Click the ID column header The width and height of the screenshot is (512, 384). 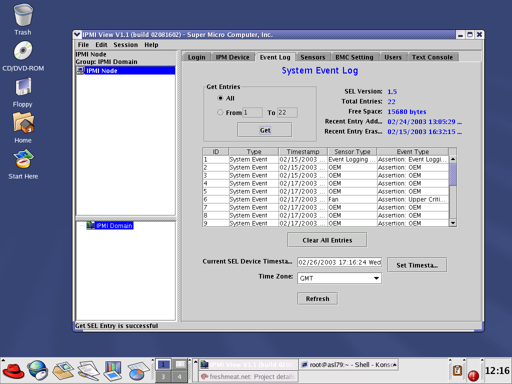point(216,151)
